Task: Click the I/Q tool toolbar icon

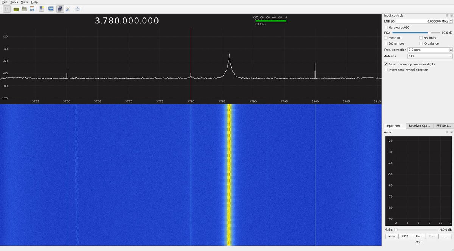Action: (x=51, y=9)
